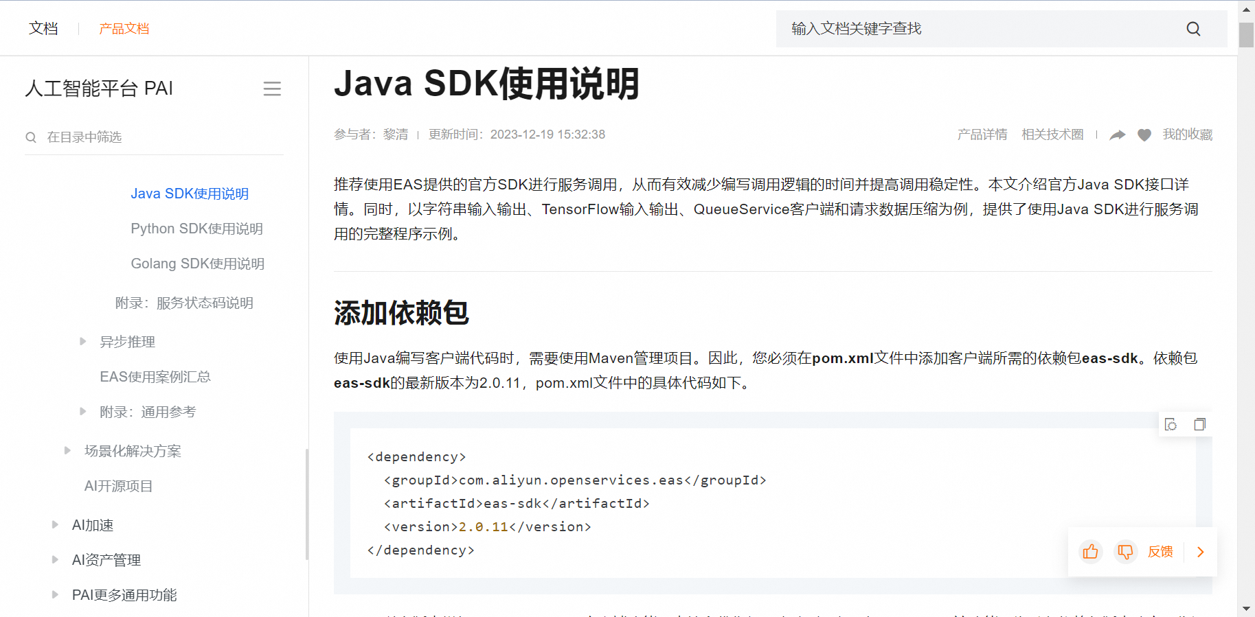Click the 反馈 feedback button
Viewport: 1255px width, 617px height.
(x=1160, y=552)
